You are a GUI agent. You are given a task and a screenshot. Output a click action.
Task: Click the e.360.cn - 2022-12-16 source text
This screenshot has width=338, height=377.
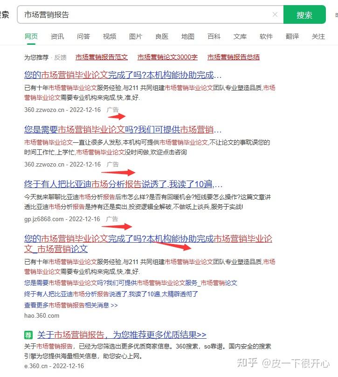click(x=54, y=366)
